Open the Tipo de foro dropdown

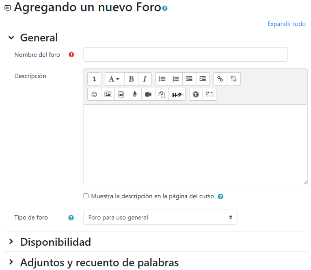(160, 217)
